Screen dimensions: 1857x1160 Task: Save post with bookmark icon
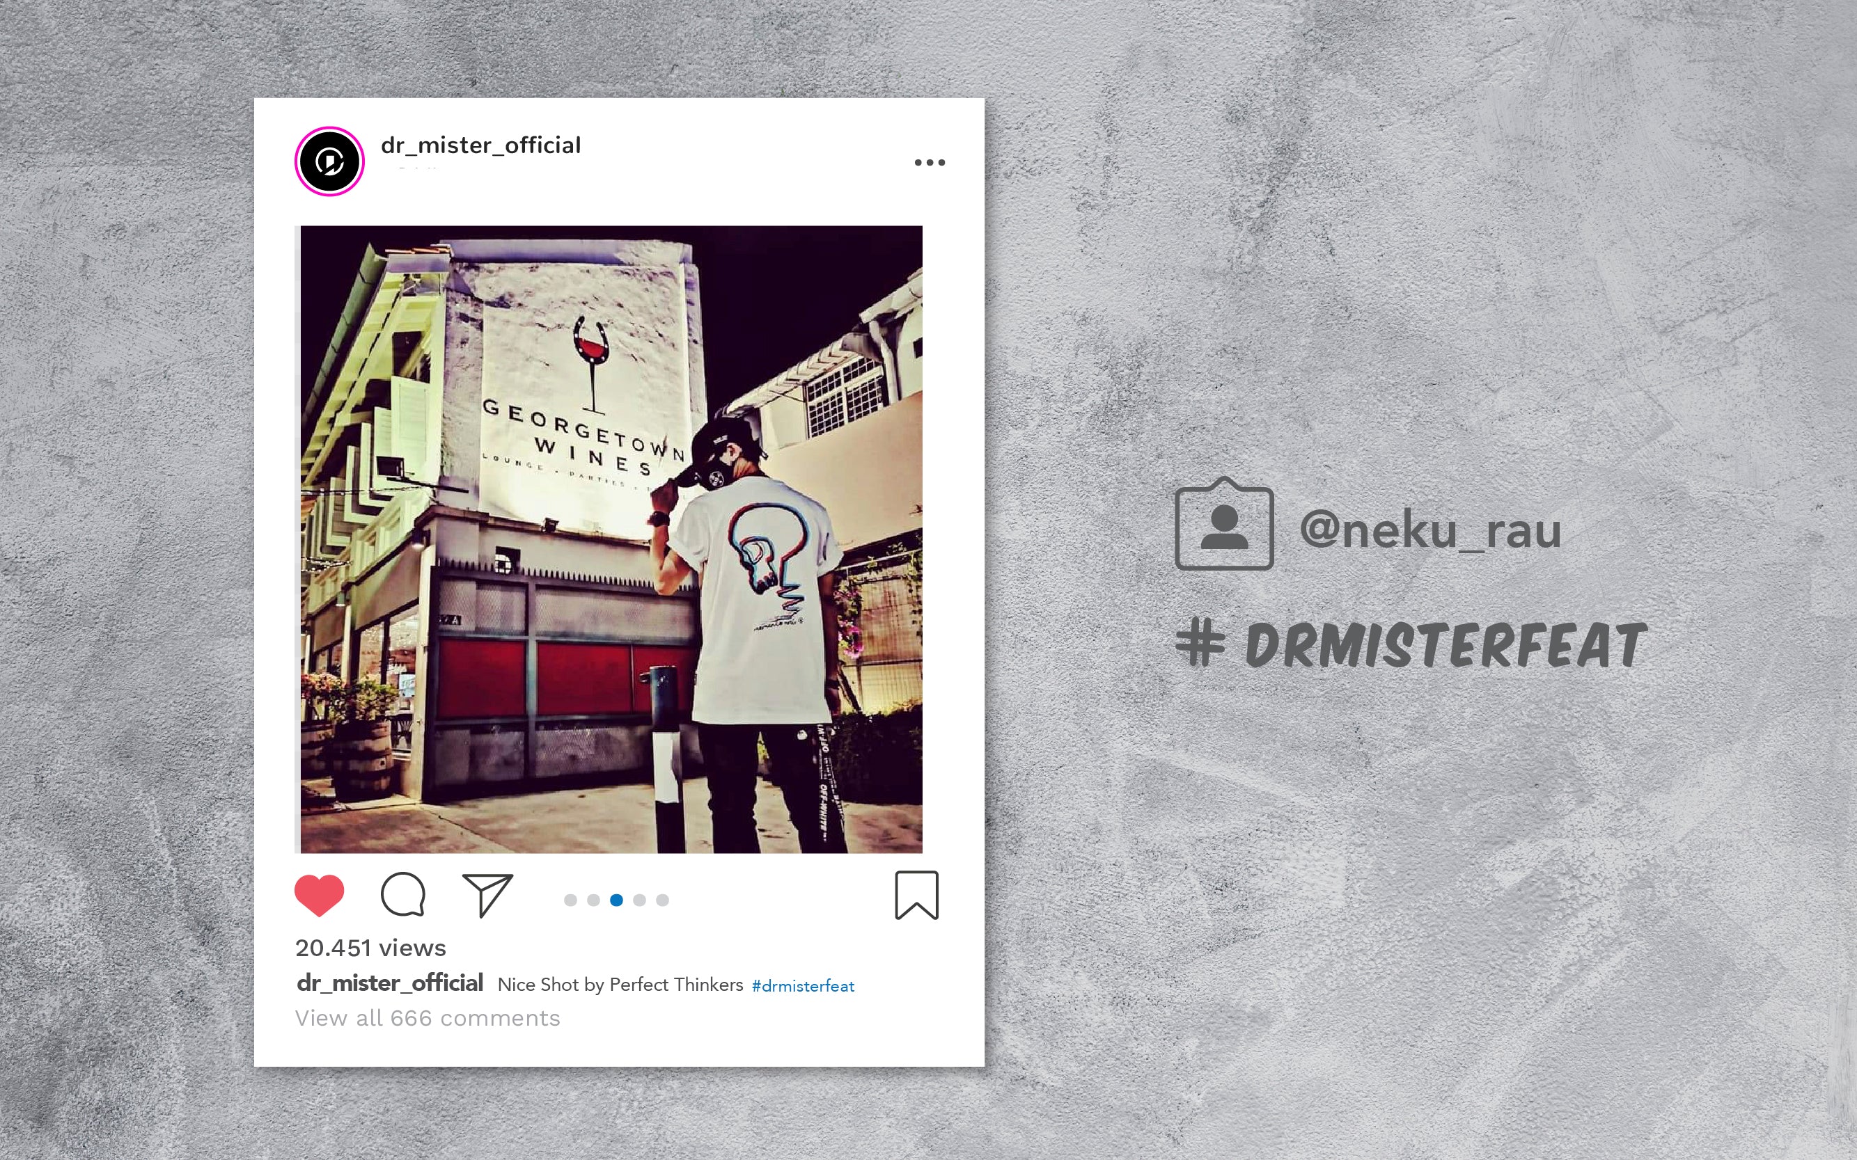916,896
